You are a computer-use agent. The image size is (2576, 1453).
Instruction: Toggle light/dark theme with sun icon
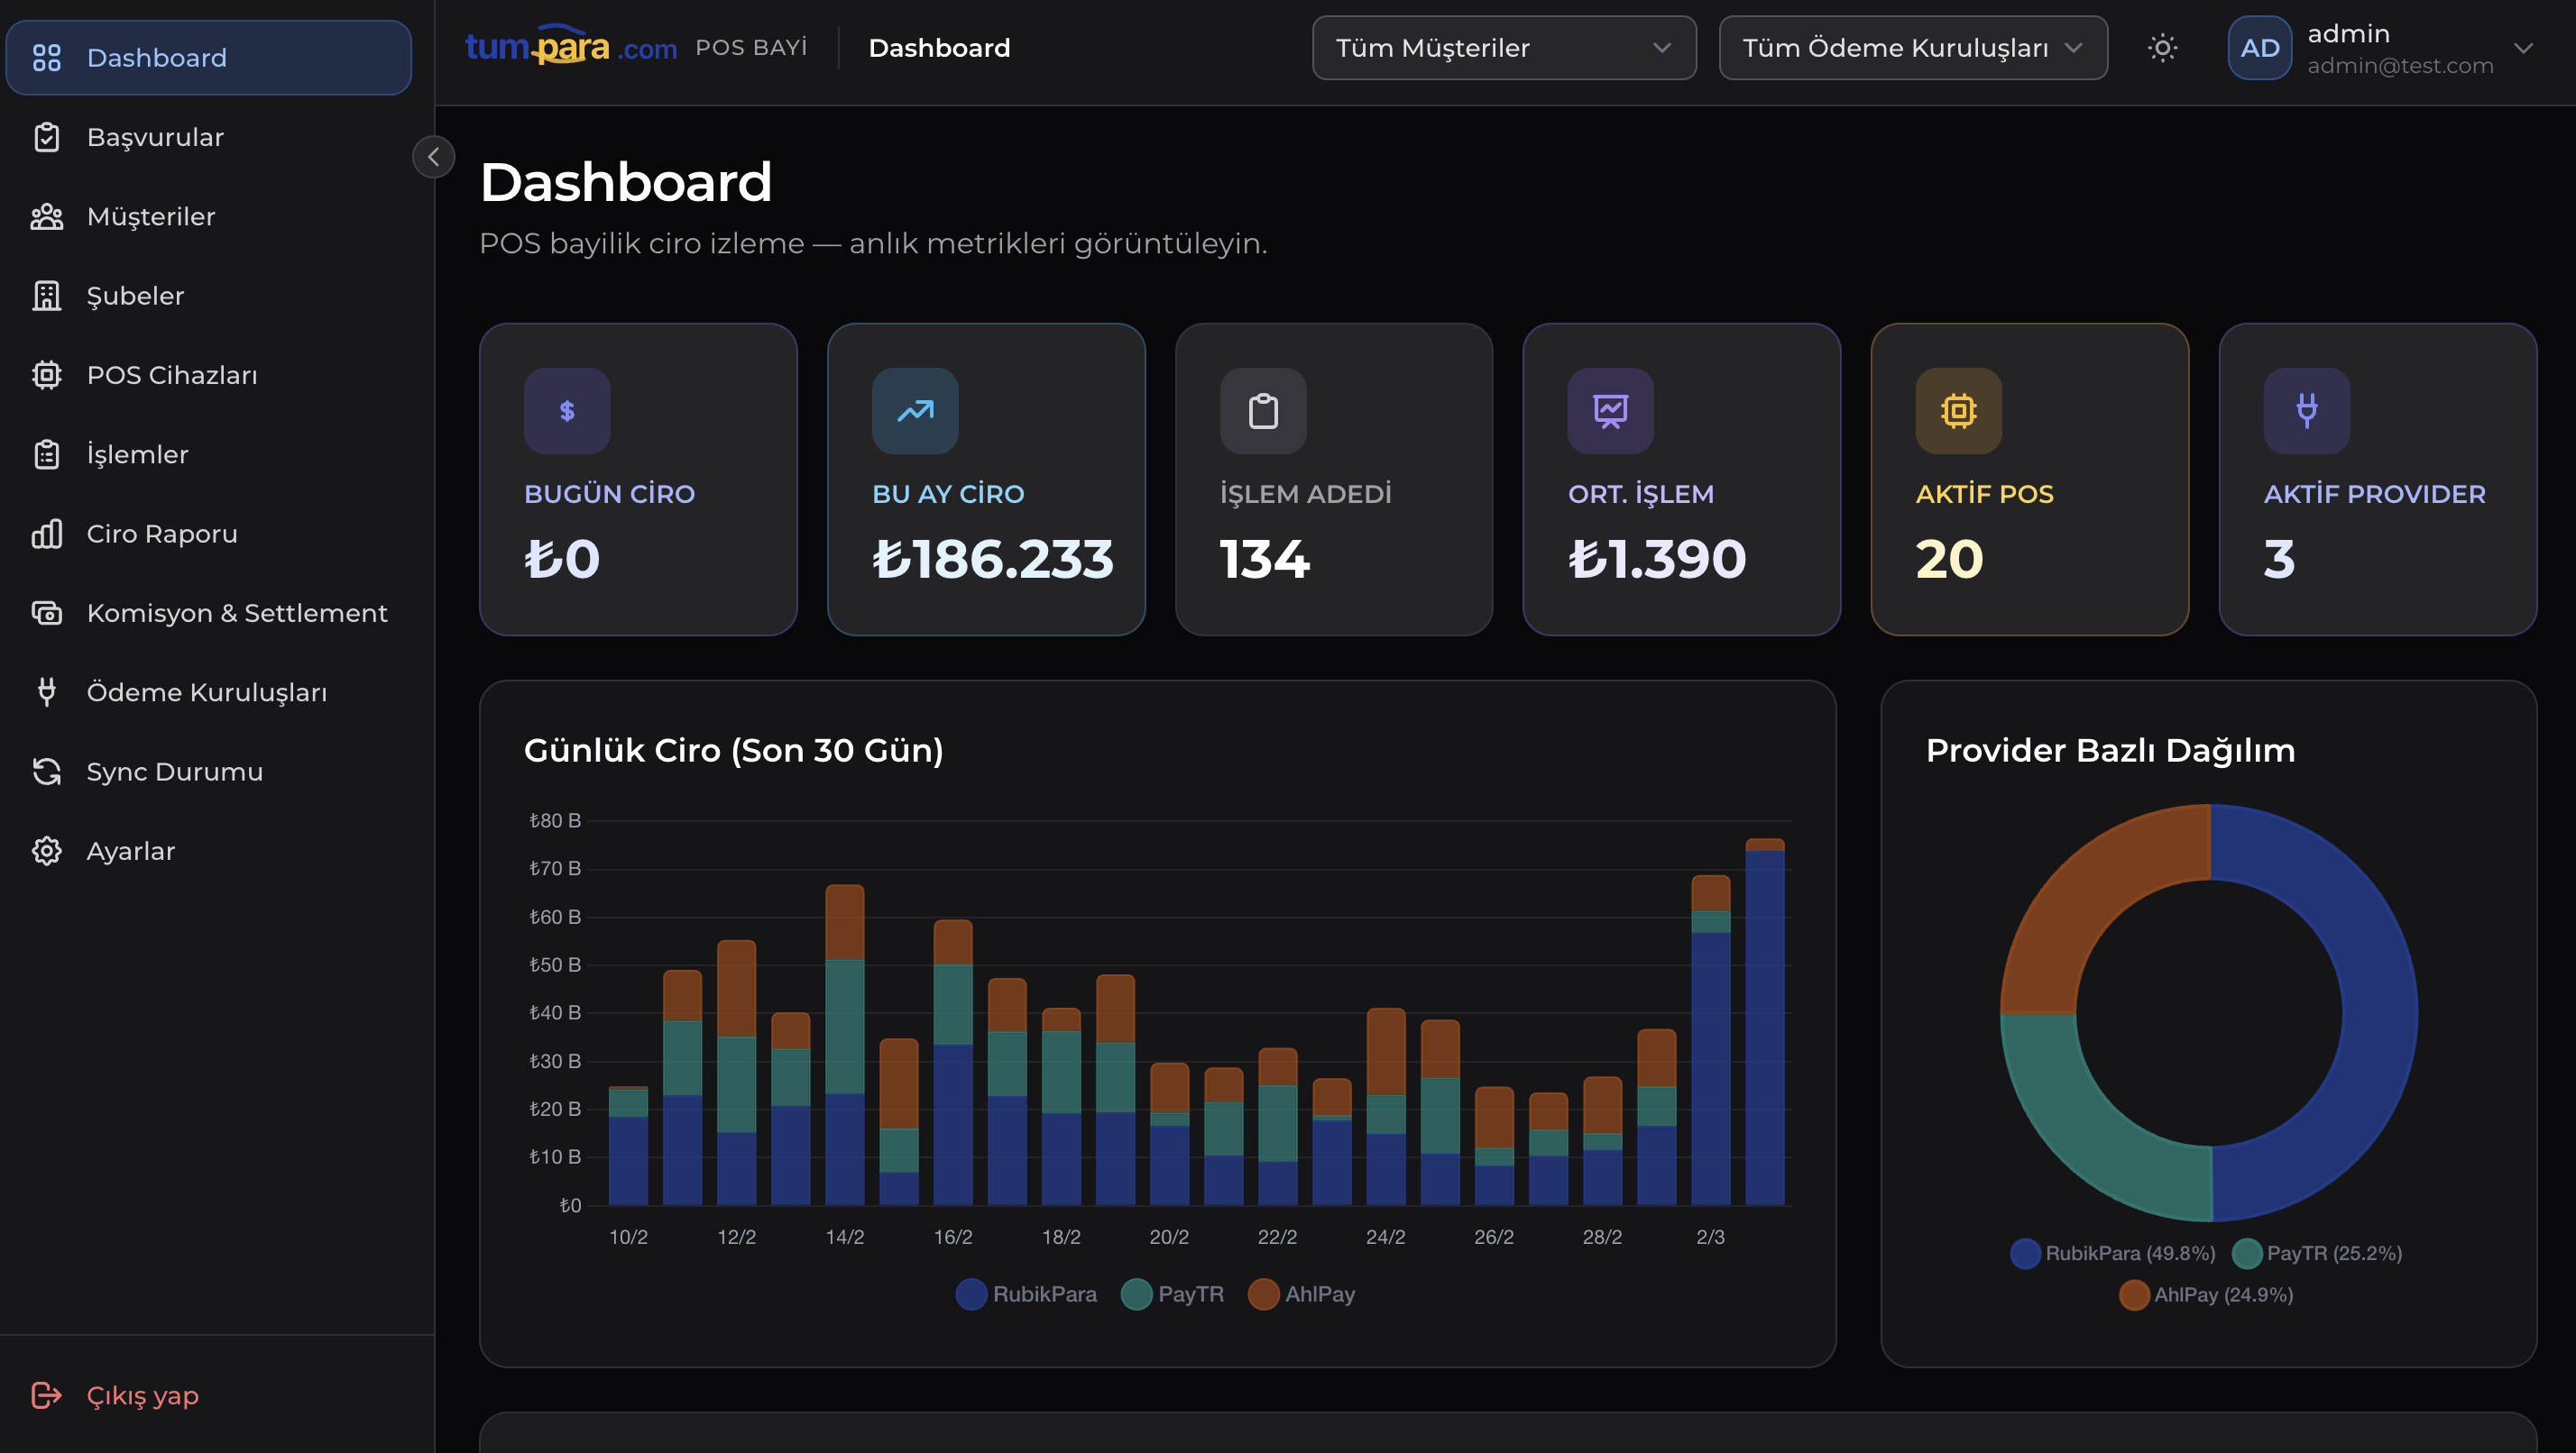[2162, 48]
